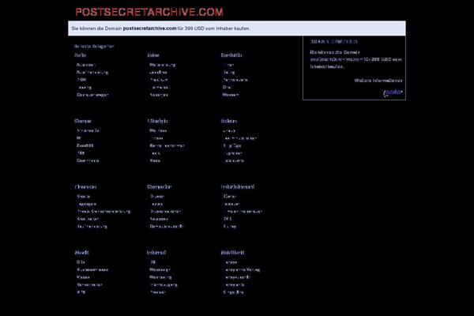Select the Autoversicherung link under Auto
The height and width of the screenshot is (316, 474).
click(x=92, y=72)
